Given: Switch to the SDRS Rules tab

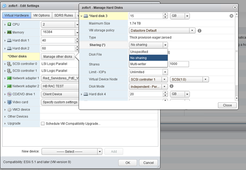Looking at the screenshot, I should tap(63, 15).
